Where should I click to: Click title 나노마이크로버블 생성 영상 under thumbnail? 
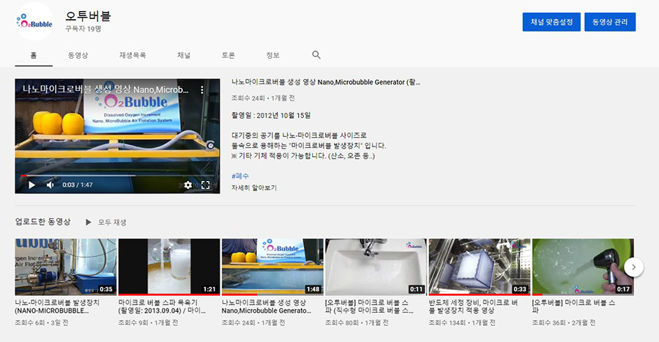pyautogui.click(x=267, y=307)
